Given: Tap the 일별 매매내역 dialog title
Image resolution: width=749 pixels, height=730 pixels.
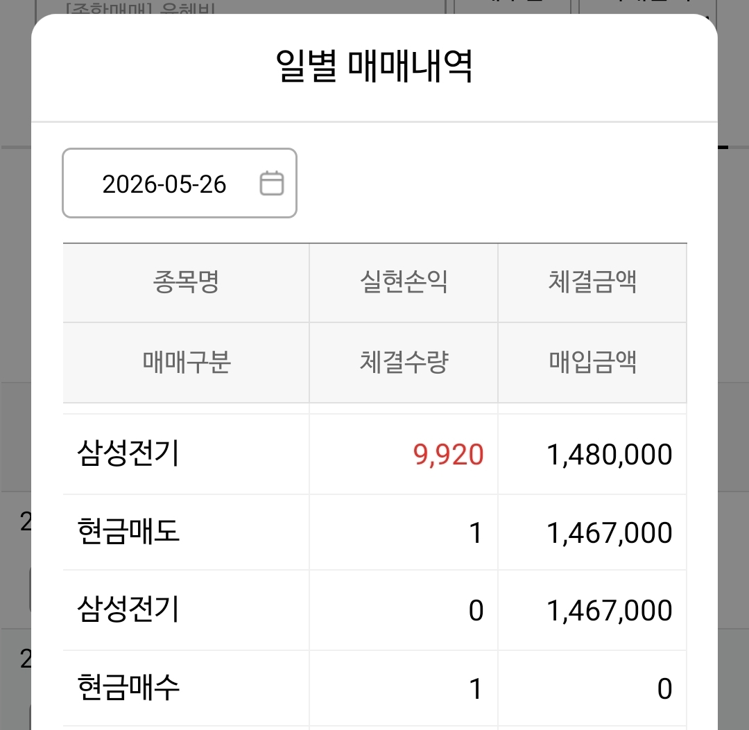Looking at the screenshot, I should coord(374,67).
